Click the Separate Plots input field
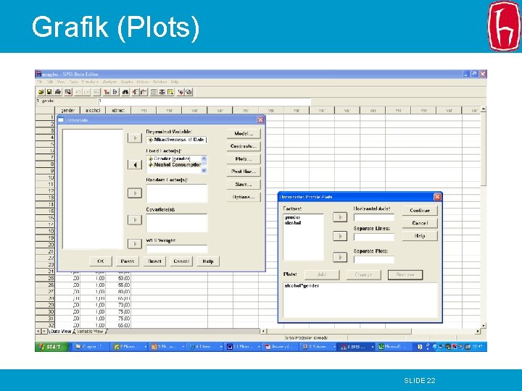 coord(374,260)
